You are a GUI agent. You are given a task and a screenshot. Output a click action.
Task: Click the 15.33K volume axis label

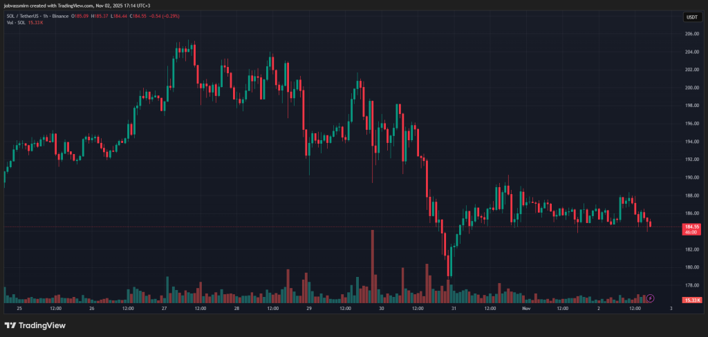click(x=692, y=300)
